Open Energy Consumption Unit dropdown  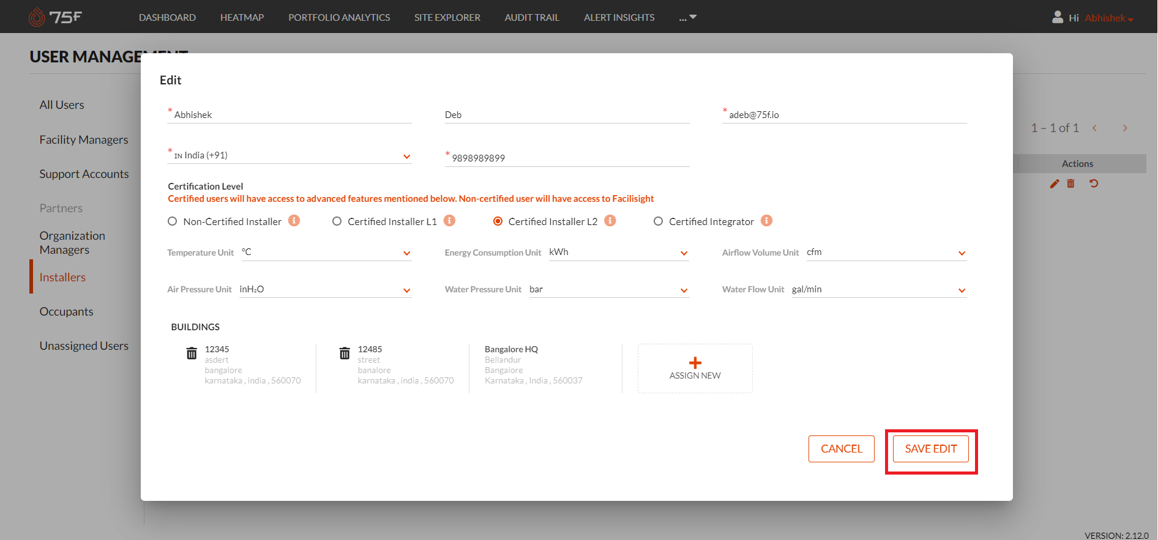(x=619, y=253)
